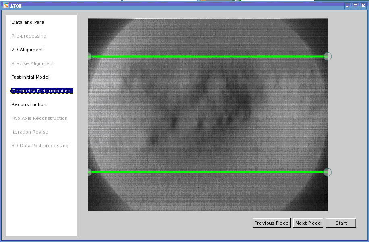Grab the upper green line's right circle handle

pos(328,56)
